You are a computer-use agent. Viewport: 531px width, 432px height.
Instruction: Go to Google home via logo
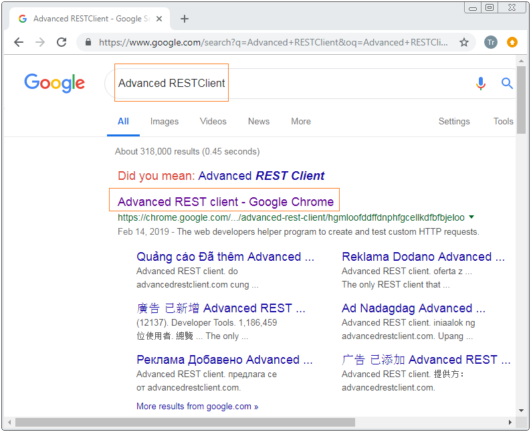coord(55,83)
